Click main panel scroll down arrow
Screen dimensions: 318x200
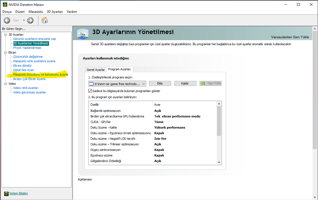[315, 197]
